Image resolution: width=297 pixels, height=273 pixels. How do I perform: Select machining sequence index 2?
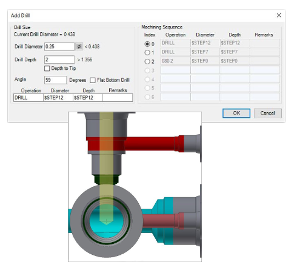pyautogui.click(x=147, y=61)
